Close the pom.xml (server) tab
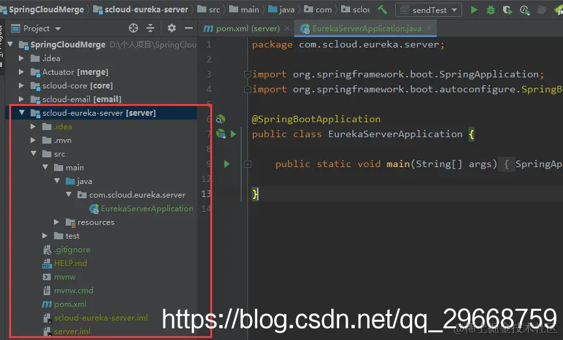The image size is (563, 340). point(287,28)
